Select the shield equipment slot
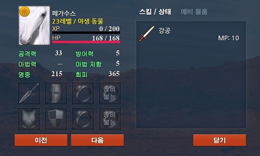Viewport: 260px width, 156px height. [x=56, y=119]
